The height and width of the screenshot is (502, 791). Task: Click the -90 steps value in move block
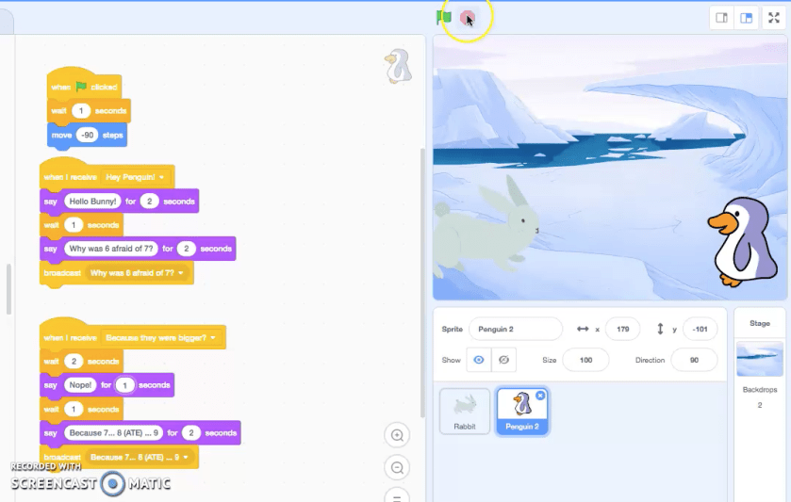pos(87,136)
